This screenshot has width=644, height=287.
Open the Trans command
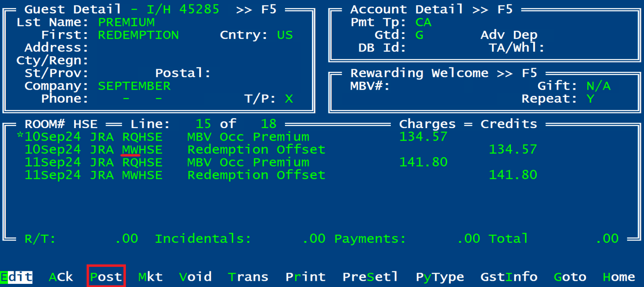tap(248, 277)
